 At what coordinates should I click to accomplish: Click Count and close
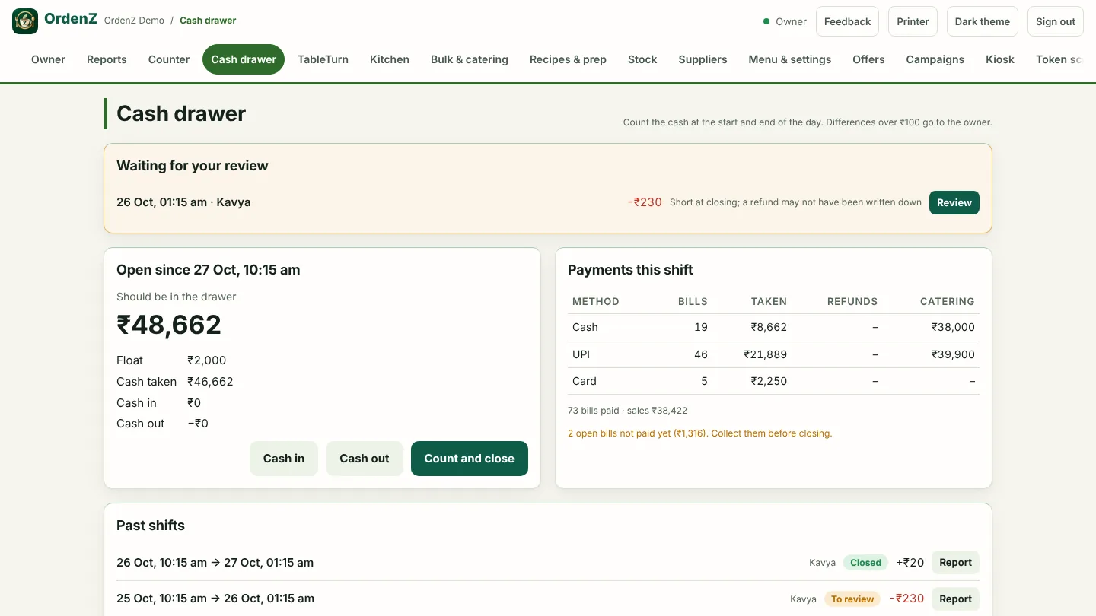coord(470,459)
